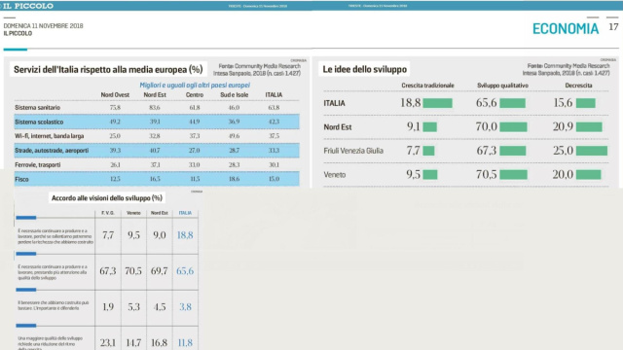
Task: Click the value 26,1 in the Ferrovie row
Action: (x=115, y=164)
